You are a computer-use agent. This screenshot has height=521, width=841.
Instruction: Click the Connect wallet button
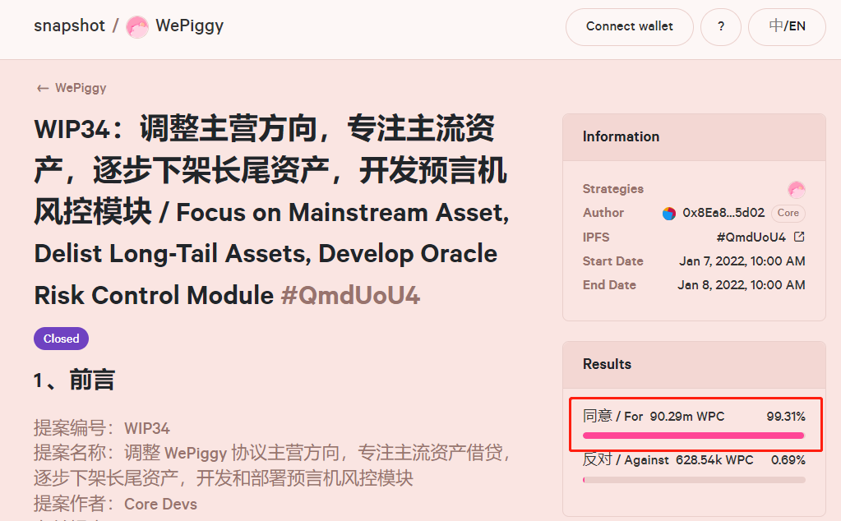[x=629, y=27]
